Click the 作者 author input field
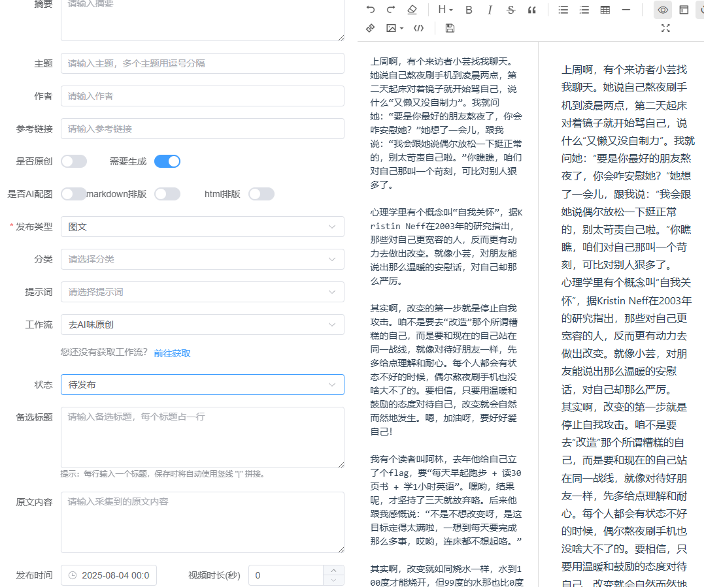Screen dimensions: 704x587 click(203, 96)
